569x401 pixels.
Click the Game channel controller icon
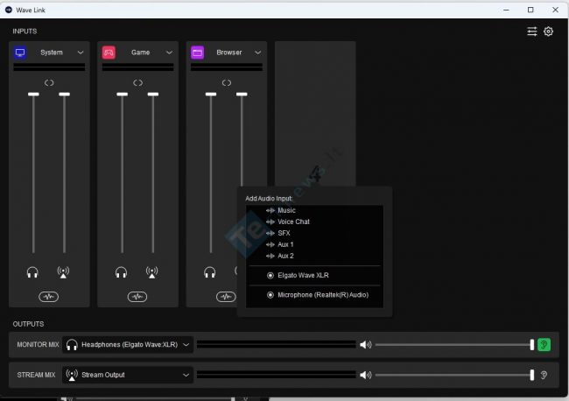109,53
